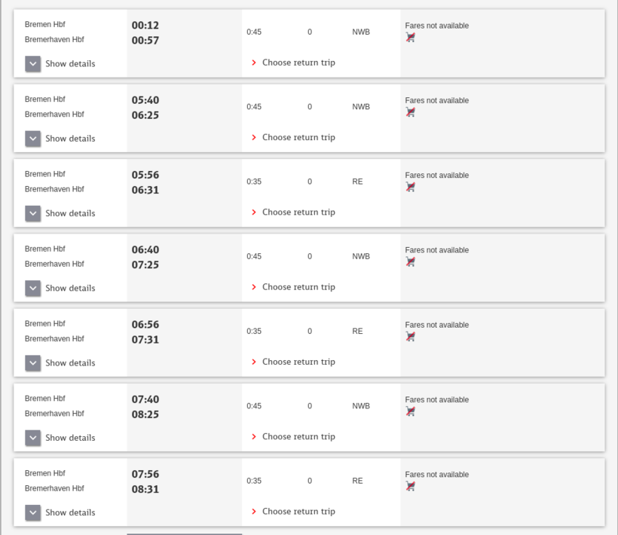Click the unavailable fare cart icon for 05:40
This screenshot has width=618, height=535.
point(411,112)
